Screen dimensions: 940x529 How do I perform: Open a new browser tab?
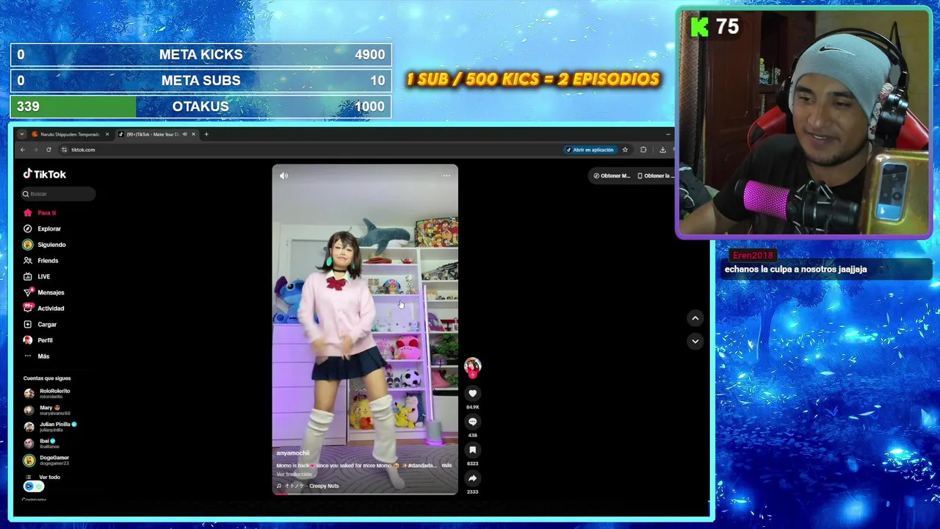click(x=206, y=134)
